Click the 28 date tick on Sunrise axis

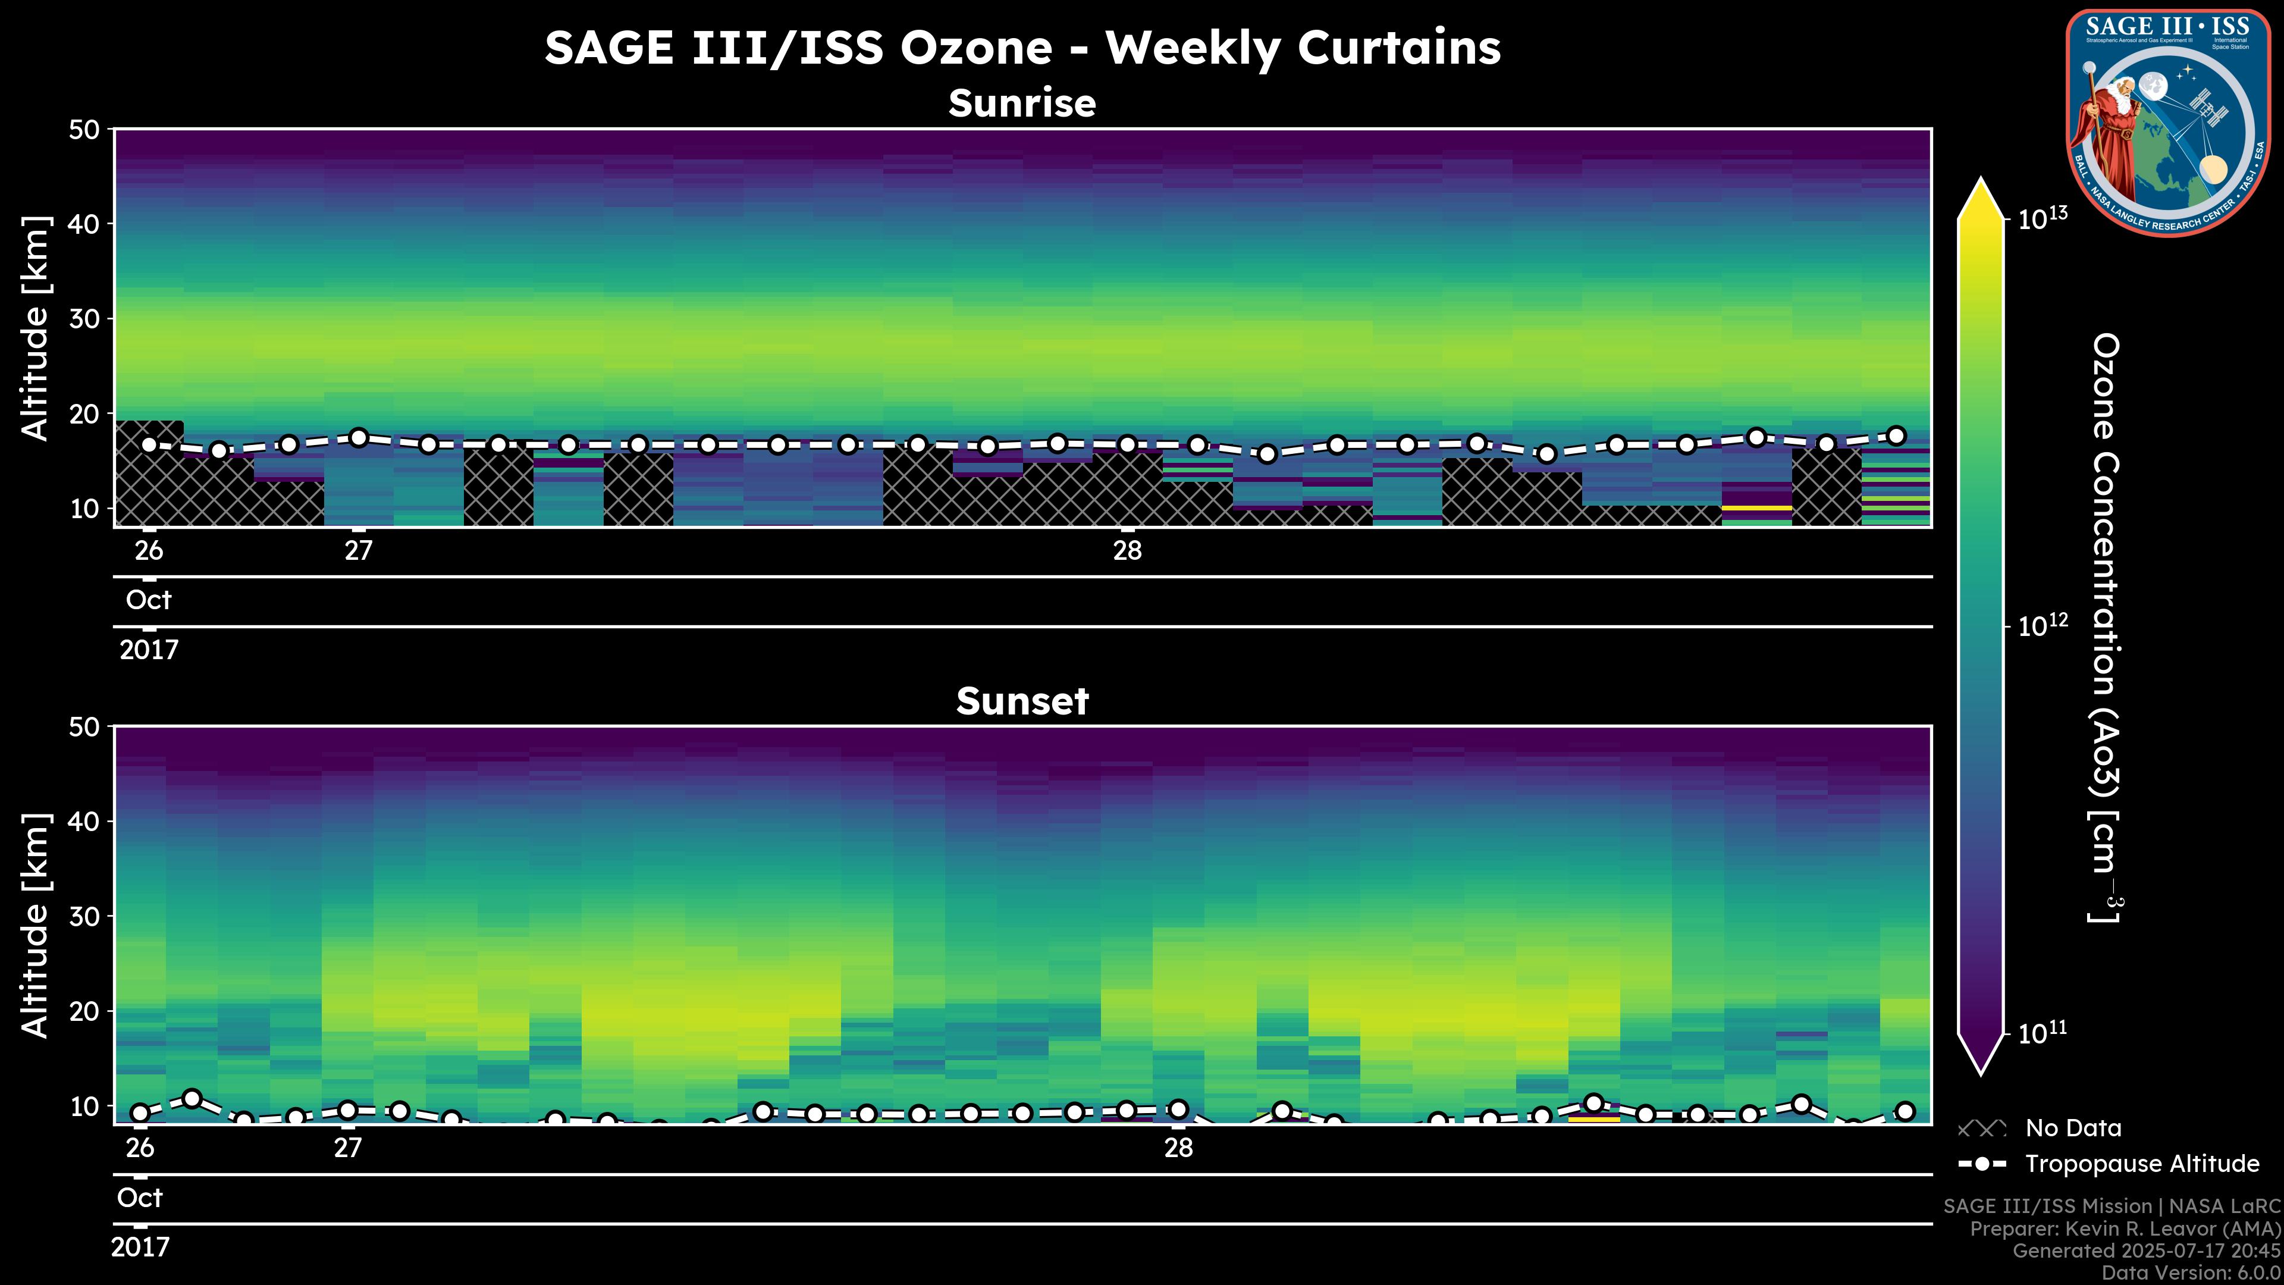click(x=1127, y=551)
